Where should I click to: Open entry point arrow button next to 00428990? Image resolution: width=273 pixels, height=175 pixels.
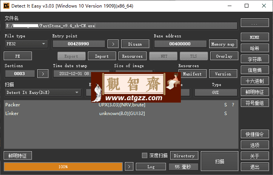(x=113, y=44)
